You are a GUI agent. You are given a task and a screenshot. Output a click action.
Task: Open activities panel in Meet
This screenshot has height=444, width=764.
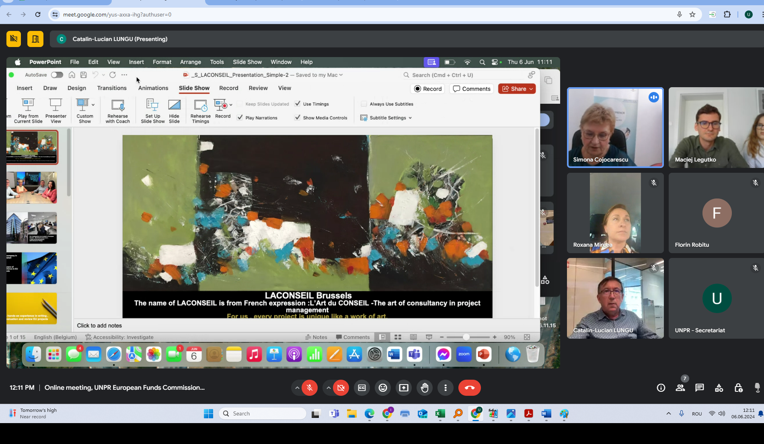[719, 388]
